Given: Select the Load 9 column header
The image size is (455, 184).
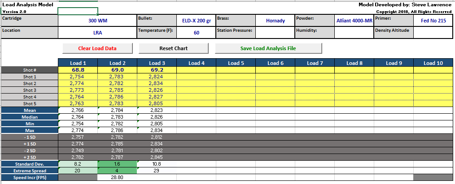Looking at the screenshot, I should (394, 63).
